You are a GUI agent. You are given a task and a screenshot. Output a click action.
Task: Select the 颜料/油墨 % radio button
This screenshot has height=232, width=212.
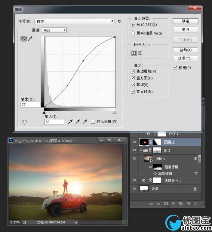[x=133, y=33]
